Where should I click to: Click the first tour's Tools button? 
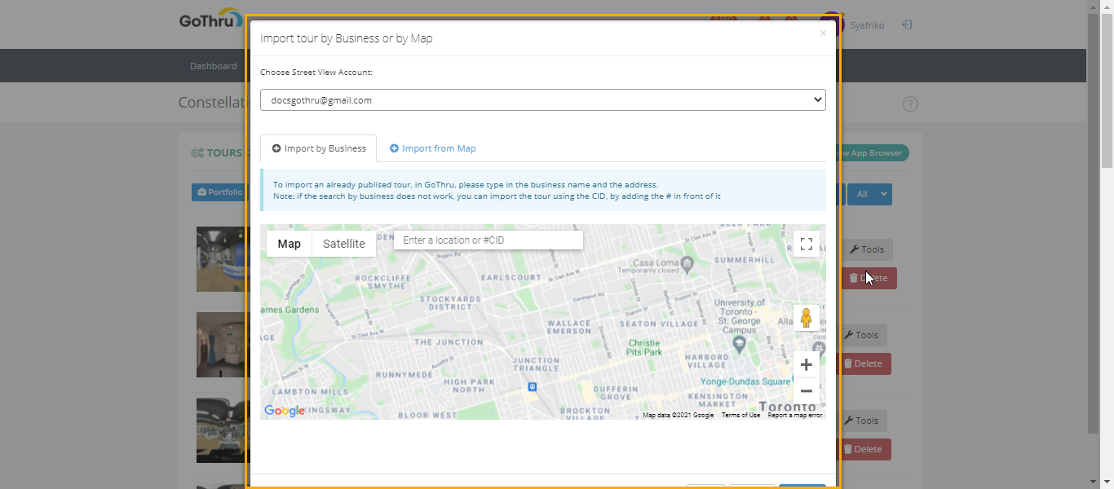867,249
